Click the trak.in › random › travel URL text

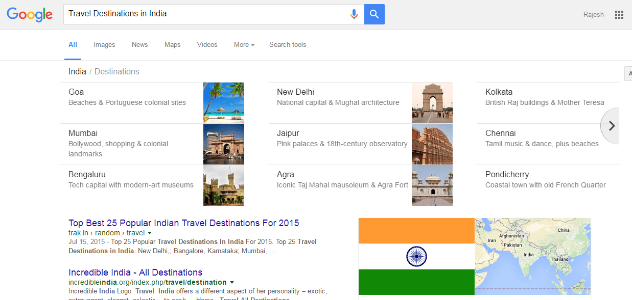tap(106, 233)
